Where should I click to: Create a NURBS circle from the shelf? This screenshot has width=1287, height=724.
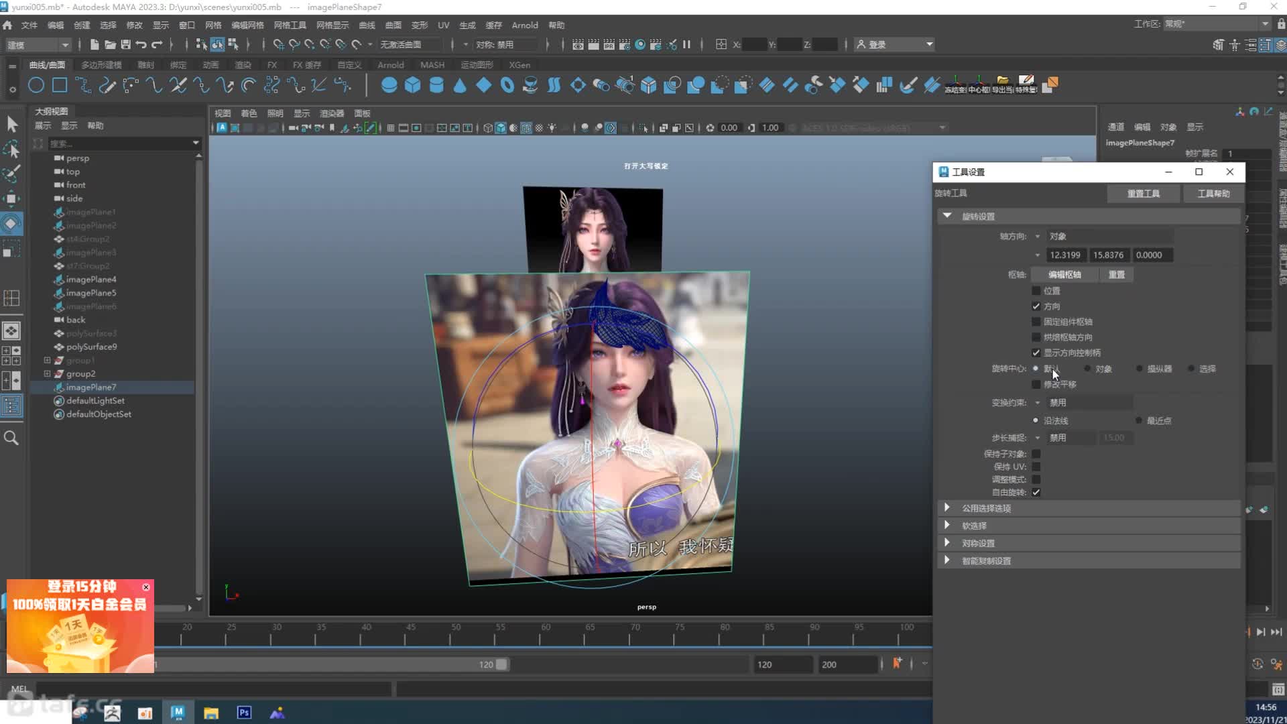pyautogui.click(x=36, y=85)
